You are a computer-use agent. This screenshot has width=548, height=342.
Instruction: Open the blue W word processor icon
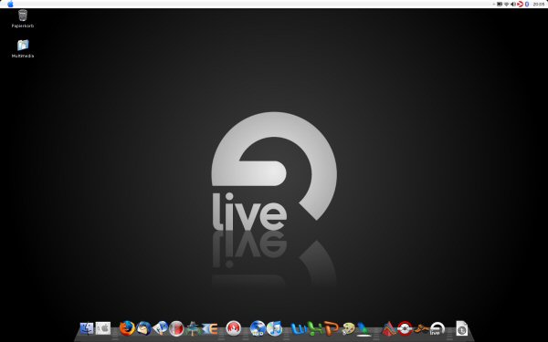(x=299, y=328)
